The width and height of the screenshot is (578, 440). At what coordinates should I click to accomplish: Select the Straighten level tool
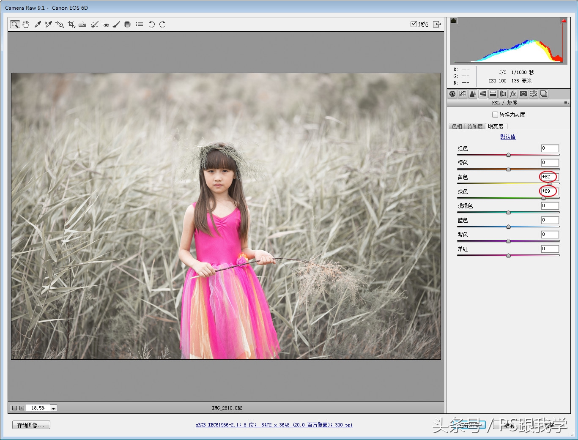pyautogui.click(x=82, y=25)
